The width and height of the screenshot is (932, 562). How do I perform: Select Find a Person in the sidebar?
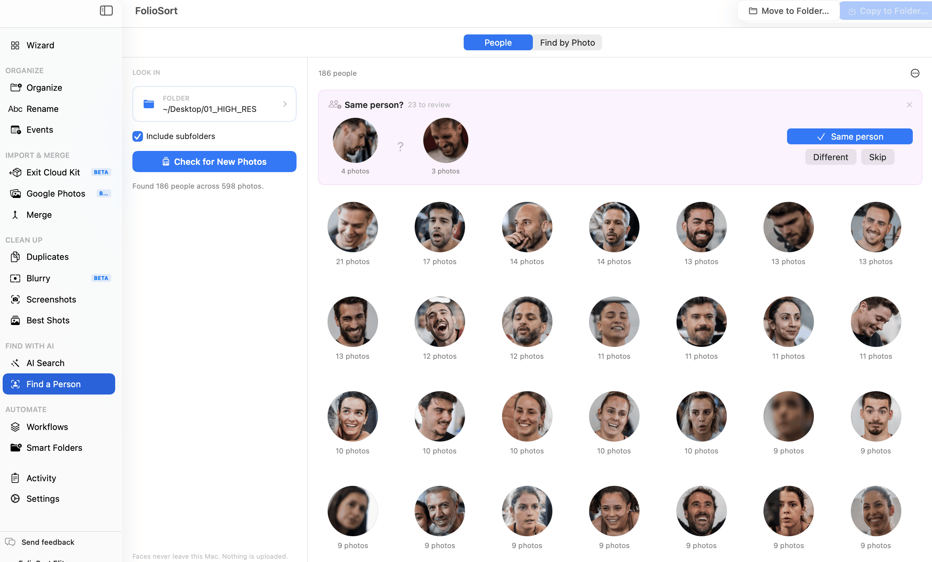pos(59,384)
